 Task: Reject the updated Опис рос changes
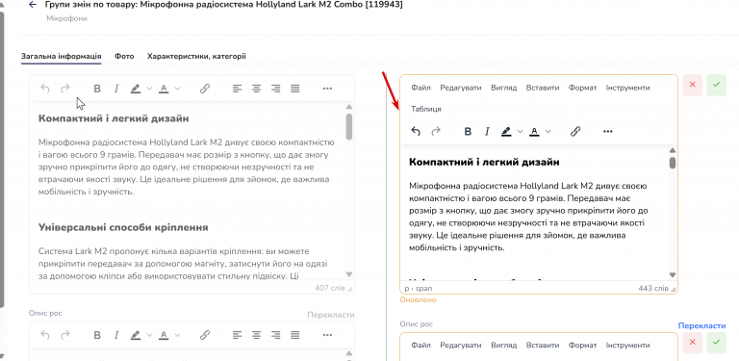point(693,343)
